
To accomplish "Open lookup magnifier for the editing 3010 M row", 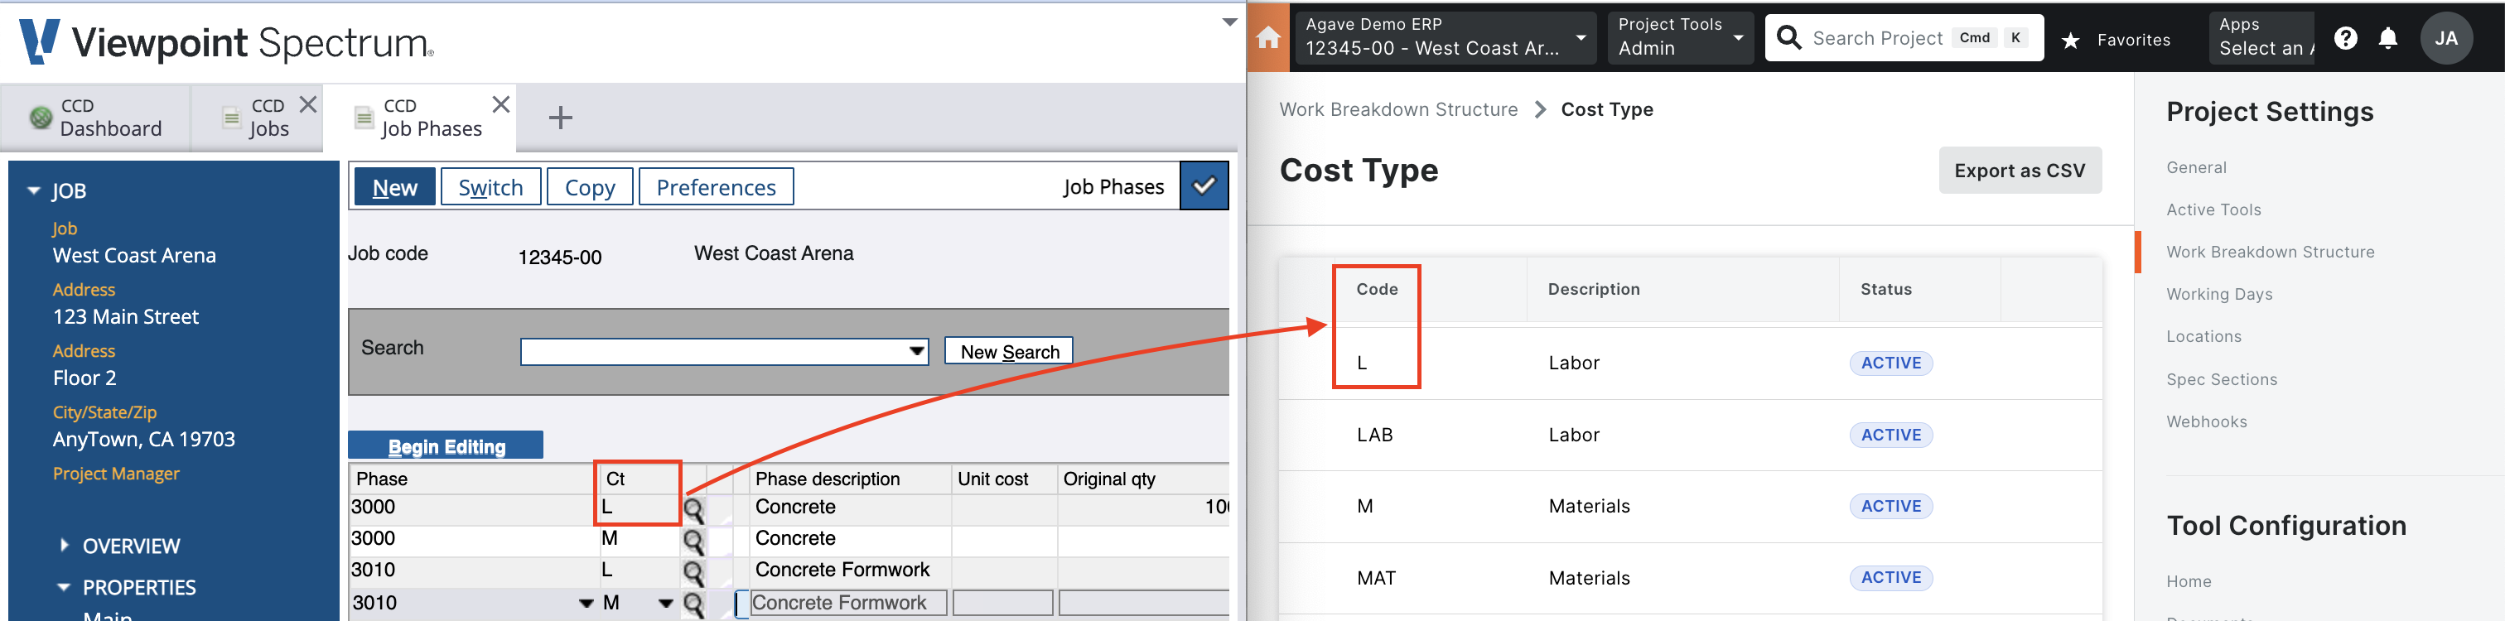I will pos(693,604).
